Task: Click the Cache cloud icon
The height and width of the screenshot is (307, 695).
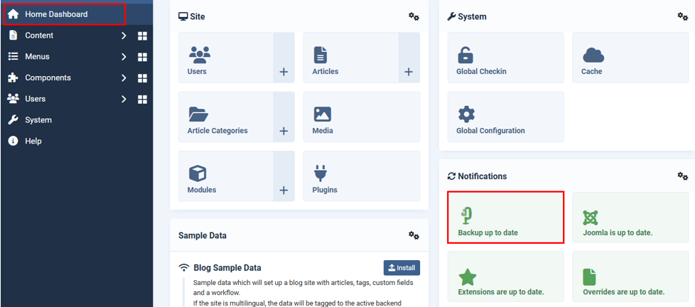Action: (593, 55)
